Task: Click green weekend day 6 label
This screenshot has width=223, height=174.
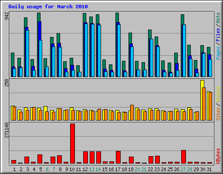Action: click(47, 169)
